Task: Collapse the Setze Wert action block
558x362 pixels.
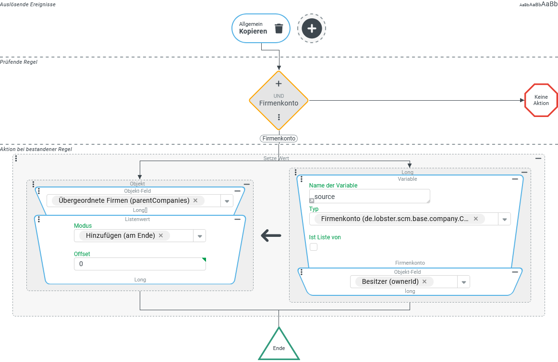Action: pyautogui.click(x=538, y=158)
